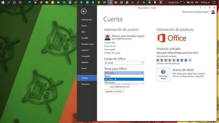
Task: Click the Microsoft Office Professional Plus 2013 text
Action: click(177, 53)
